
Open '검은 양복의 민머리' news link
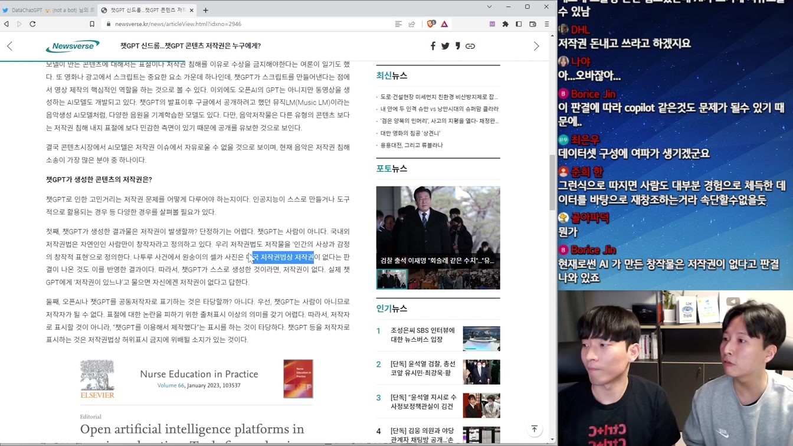coord(440,121)
